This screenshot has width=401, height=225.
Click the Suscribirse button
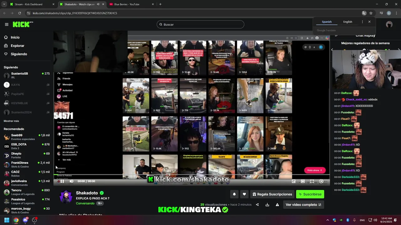310,194
